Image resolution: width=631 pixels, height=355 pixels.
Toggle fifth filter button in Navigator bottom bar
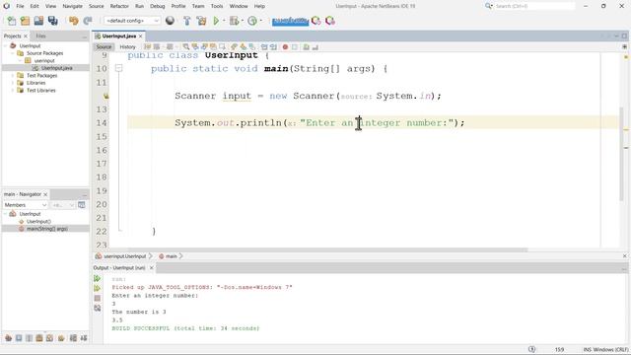coord(49,338)
